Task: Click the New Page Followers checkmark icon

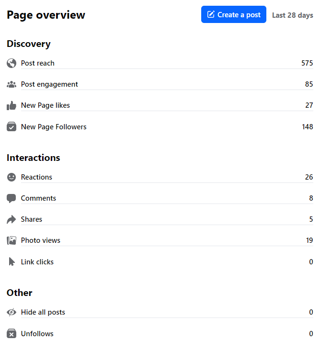Action: click(x=11, y=127)
